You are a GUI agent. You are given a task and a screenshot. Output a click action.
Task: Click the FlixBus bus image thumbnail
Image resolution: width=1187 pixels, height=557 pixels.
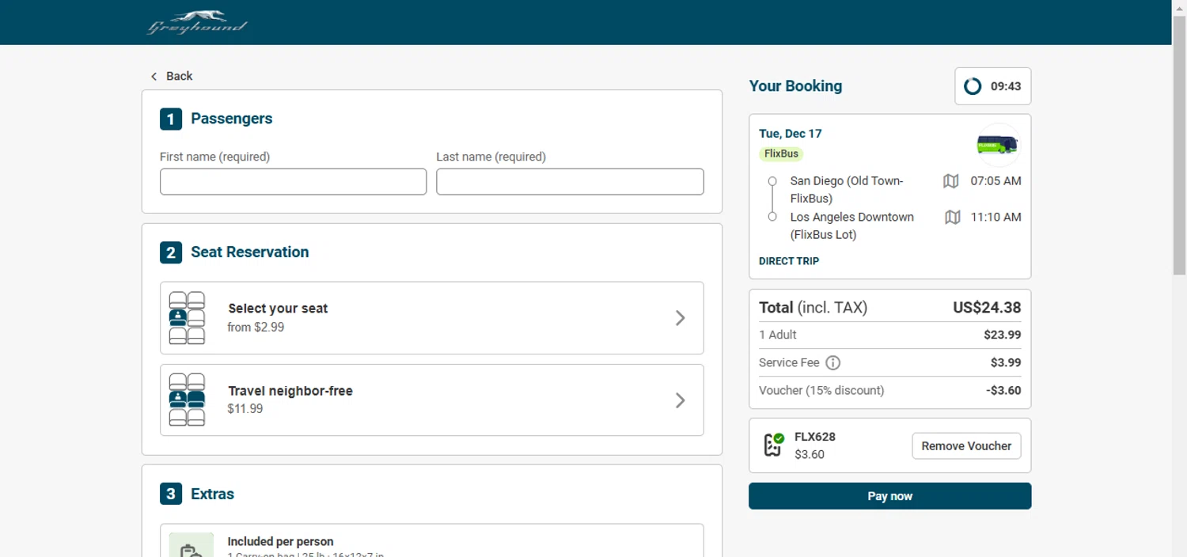tap(997, 145)
